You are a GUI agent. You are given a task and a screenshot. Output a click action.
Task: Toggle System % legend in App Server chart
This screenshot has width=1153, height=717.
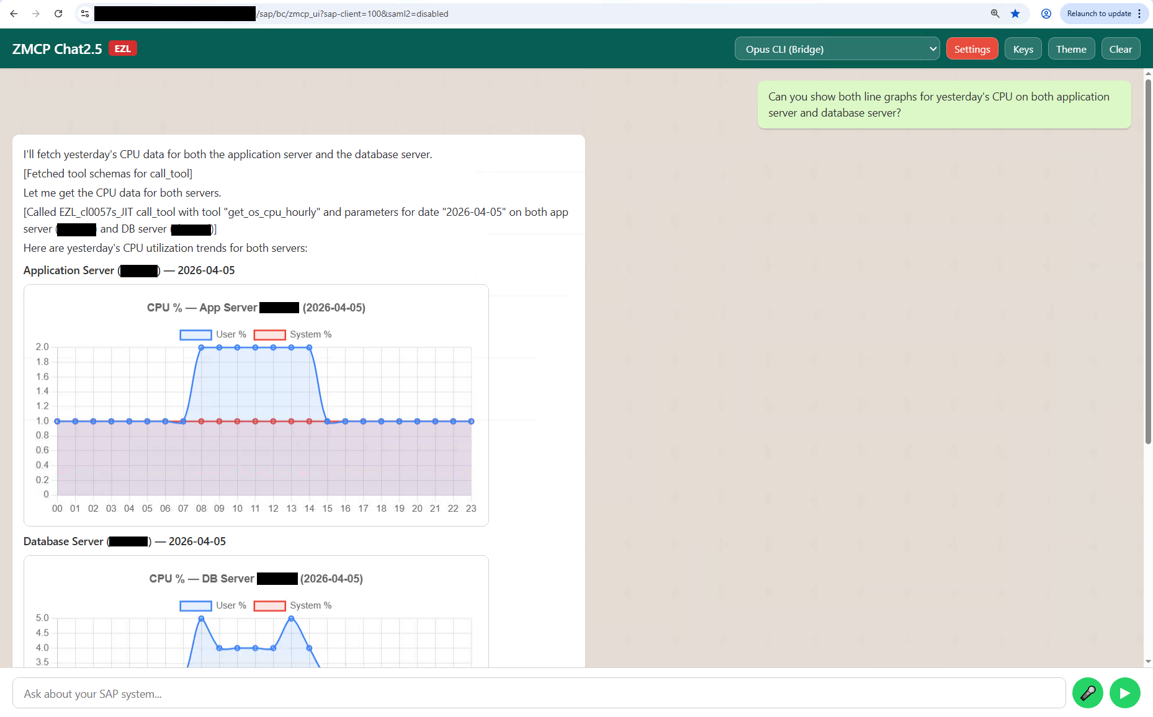pyautogui.click(x=292, y=334)
